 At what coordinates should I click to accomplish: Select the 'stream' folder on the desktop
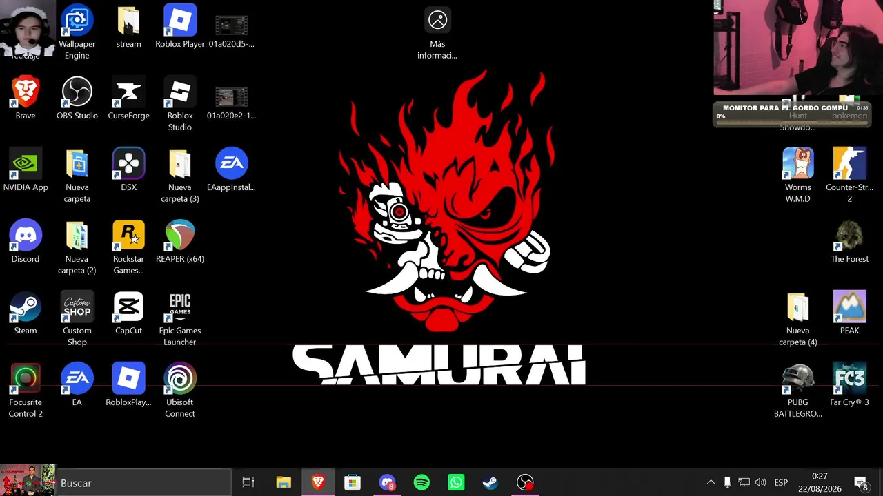pos(128,27)
